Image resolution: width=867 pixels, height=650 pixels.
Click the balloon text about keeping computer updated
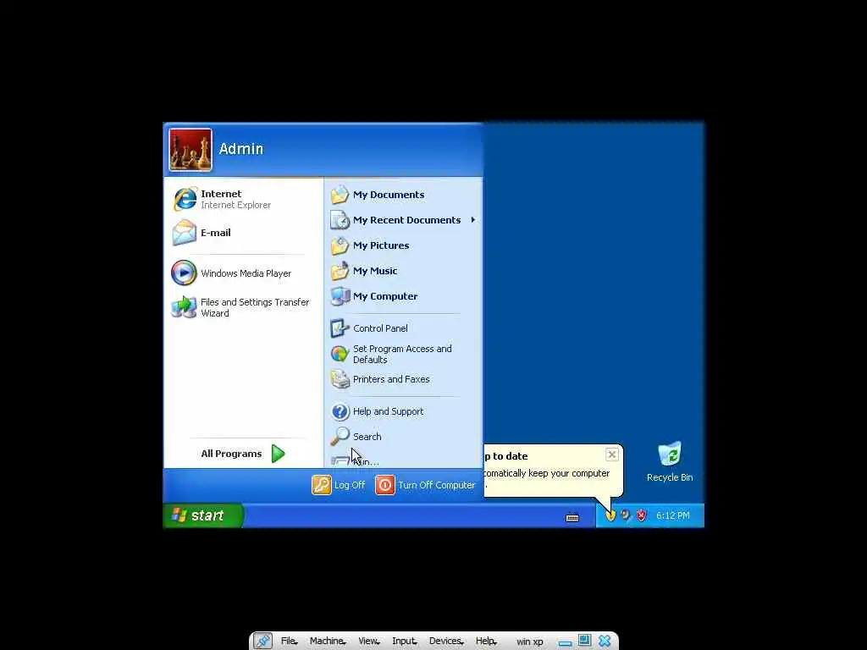pyautogui.click(x=546, y=473)
